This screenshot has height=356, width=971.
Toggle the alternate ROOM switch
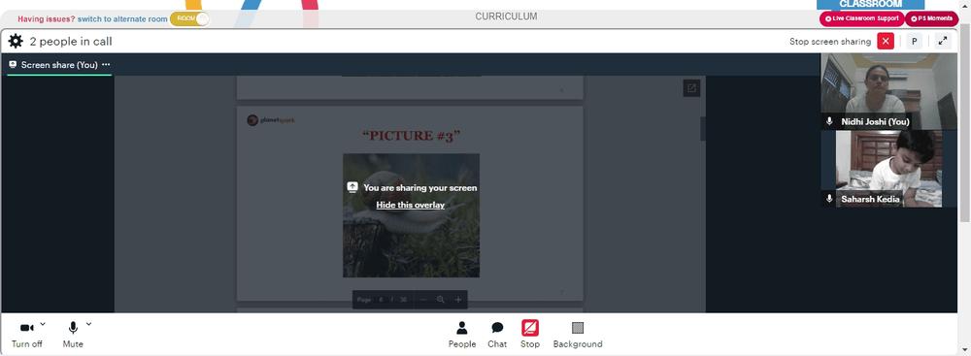click(189, 18)
